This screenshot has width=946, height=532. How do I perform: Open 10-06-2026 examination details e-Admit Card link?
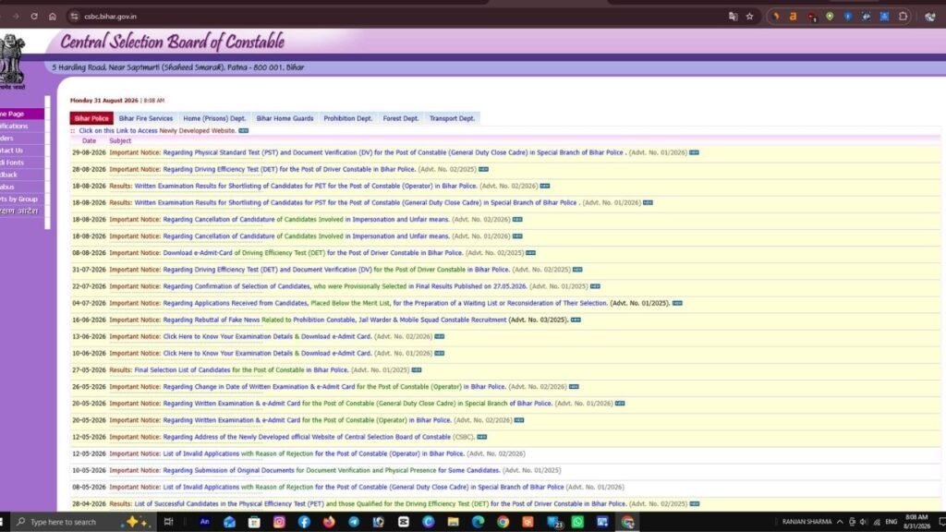click(x=267, y=354)
